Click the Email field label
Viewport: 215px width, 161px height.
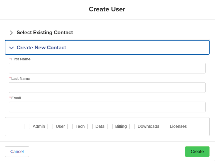[x=16, y=98]
